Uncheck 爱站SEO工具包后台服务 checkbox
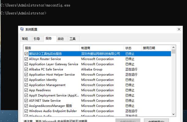 click(26, 54)
